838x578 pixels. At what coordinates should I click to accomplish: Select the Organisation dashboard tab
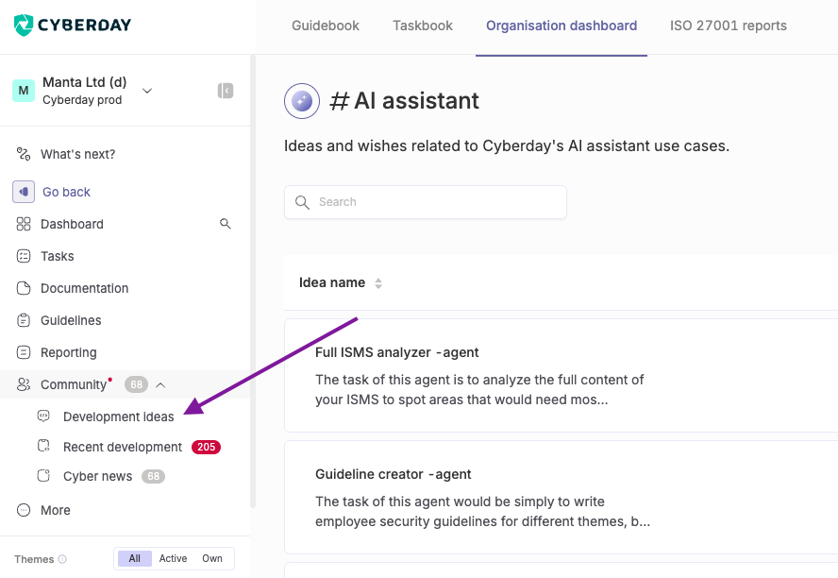click(x=561, y=25)
